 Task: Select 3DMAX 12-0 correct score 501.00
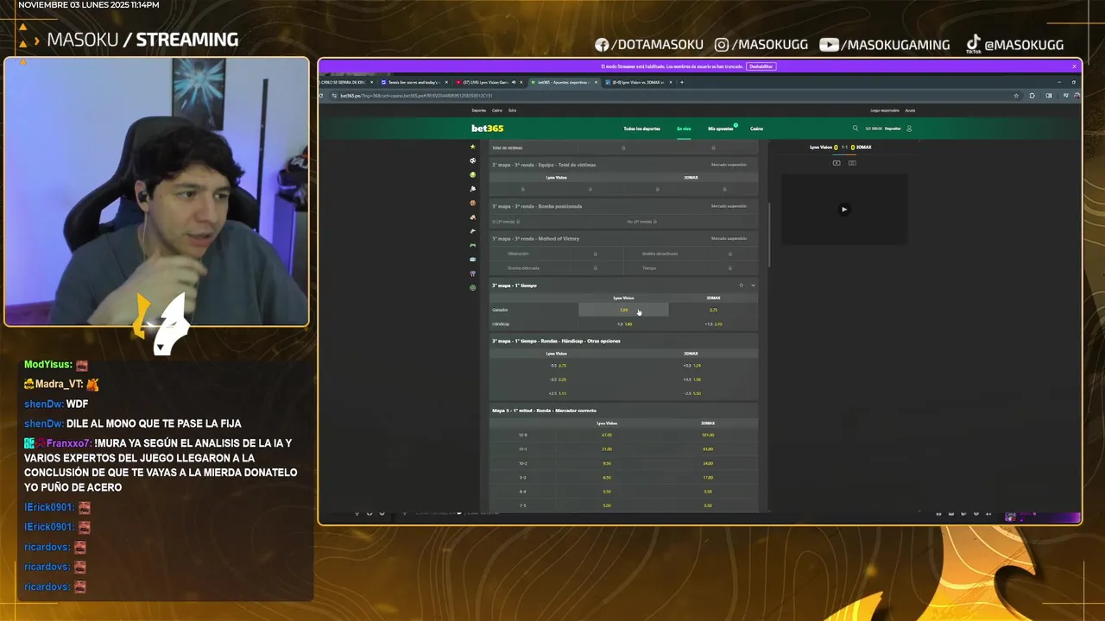[x=708, y=435]
